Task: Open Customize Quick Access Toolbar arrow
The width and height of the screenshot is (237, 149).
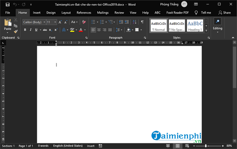Action: click(x=31, y=5)
